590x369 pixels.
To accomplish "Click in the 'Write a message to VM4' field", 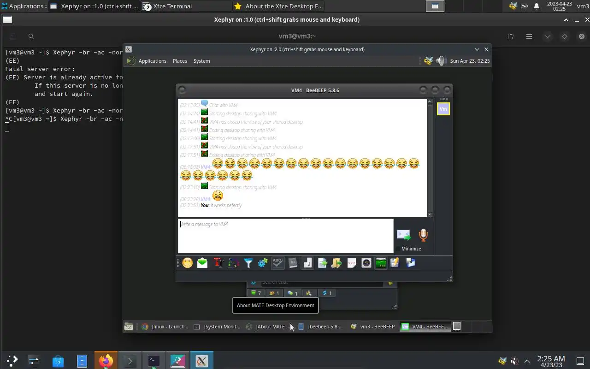I will click(286, 236).
